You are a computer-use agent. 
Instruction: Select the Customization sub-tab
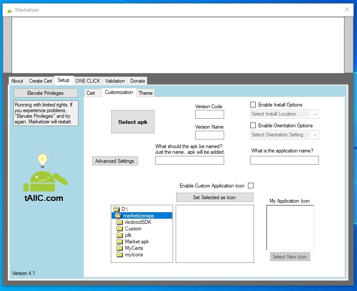(119, 92)
